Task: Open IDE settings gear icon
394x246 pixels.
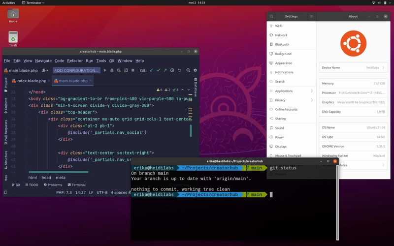Action: (x=195, y=70)
